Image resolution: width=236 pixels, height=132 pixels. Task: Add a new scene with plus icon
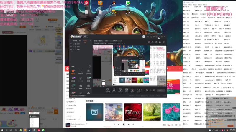coord(91,41)
